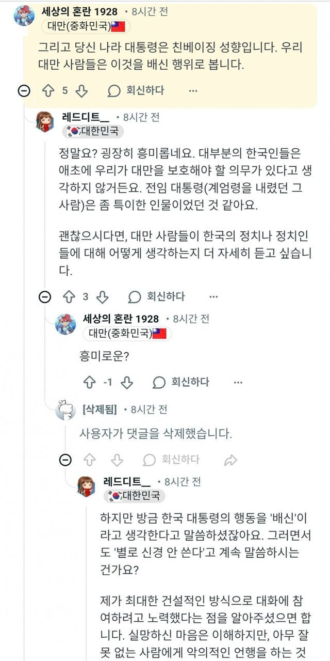Click 회신하다 under the '흥미로운?' reply
This screenshot has height=661, width=330.
pyautogui.click(x=181, y=382)
